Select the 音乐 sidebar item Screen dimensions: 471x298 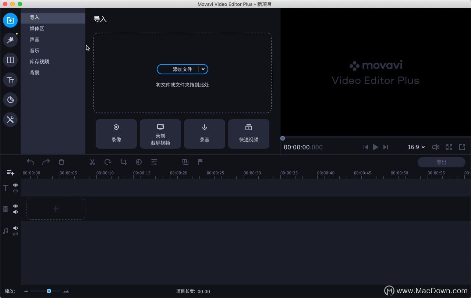(53, 50)
